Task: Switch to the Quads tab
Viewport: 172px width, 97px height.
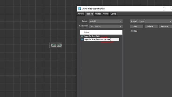Action: (x=98, y=14)
